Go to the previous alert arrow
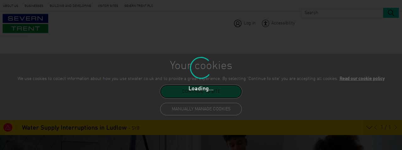Screen dimensions: 402x150 [x=376, y=127]
